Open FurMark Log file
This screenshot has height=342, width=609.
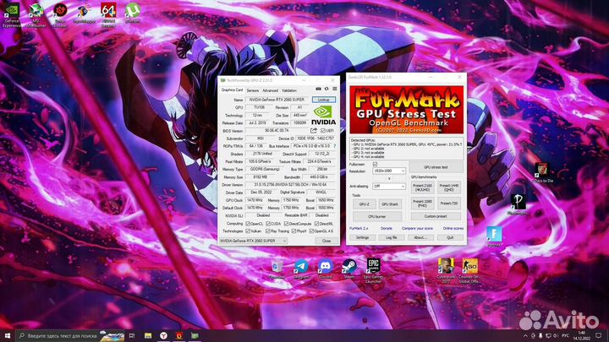pyautogui.click(x=391, y=237)
